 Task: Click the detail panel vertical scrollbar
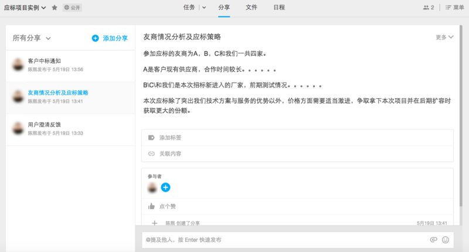click(x=461, y=115)
